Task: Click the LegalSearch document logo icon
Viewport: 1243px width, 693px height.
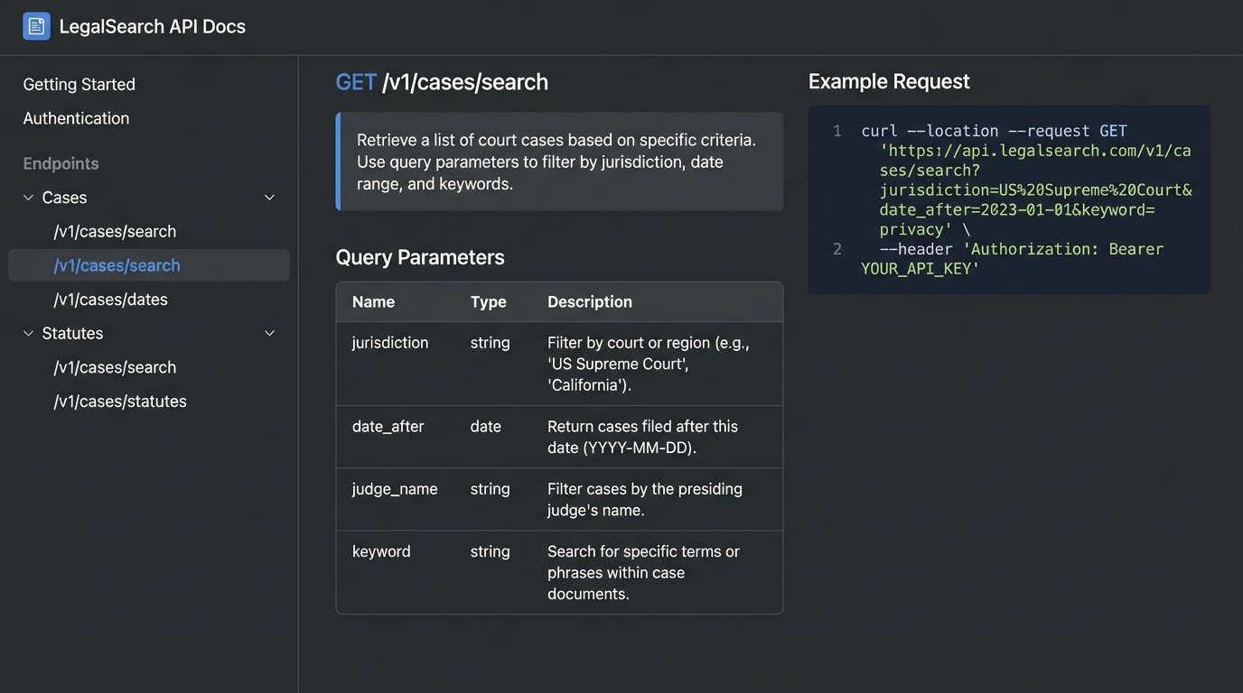Action: click(36, 25)
